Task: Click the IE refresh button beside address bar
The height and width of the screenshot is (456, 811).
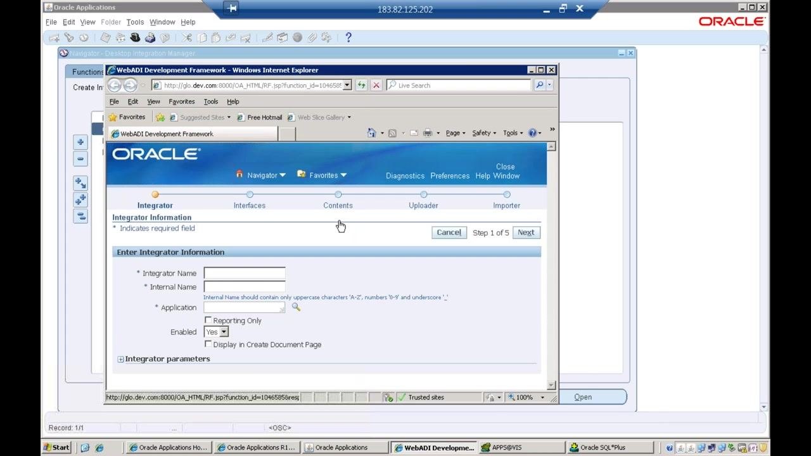Action: pos(361,85)
